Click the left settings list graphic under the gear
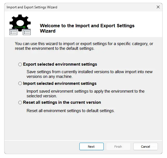Image resolution: width=167 pixels, height=158 pixels. point(13,32)
